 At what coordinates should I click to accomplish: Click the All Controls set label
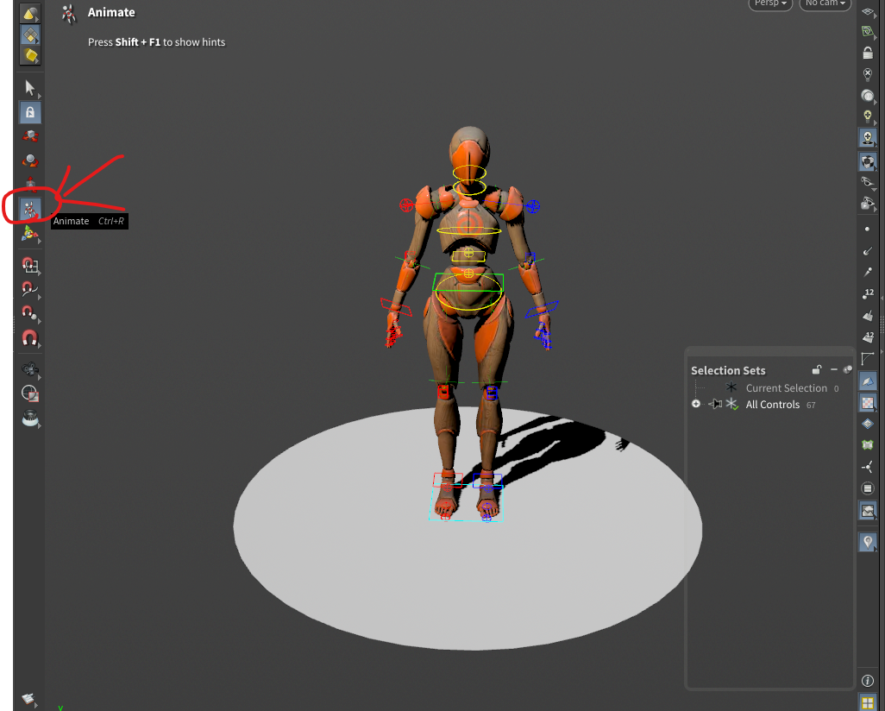(772, 405)
